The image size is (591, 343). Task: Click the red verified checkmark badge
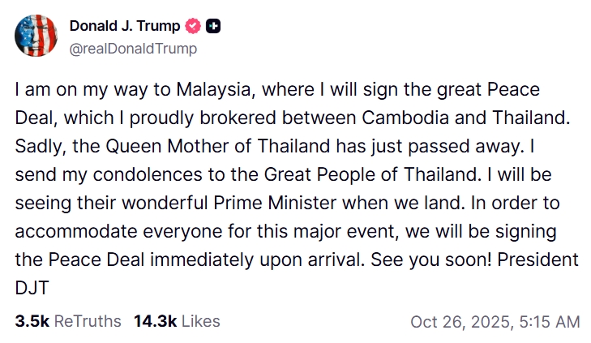193,27
